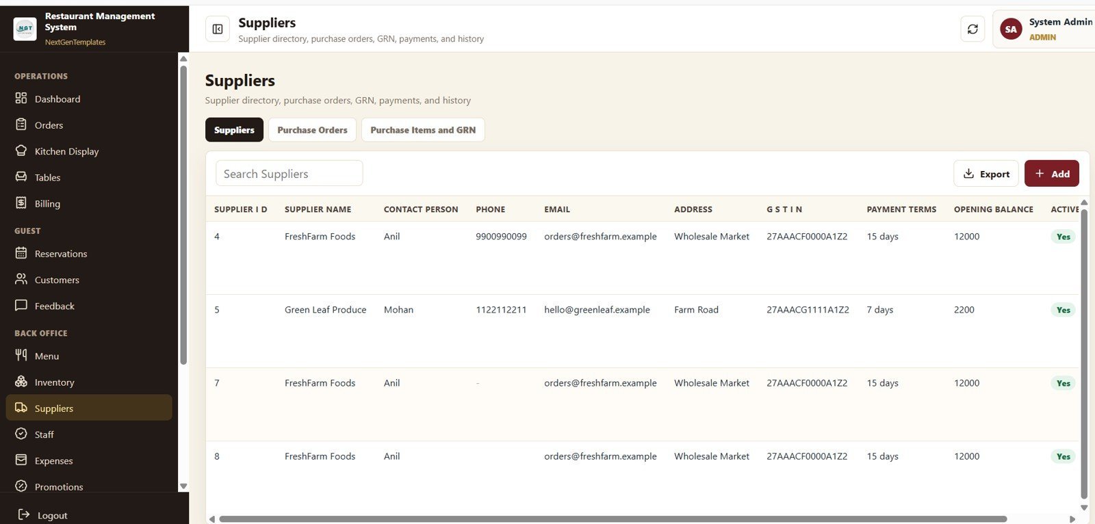1095x524 pixels.
Task: Refresh the page with the reload icon
Action: [972, 29]
